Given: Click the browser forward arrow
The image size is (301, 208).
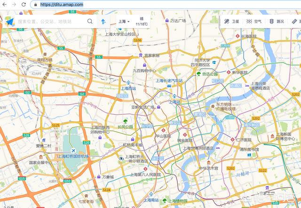Looking at the screenshot, I should click(14, 4).
